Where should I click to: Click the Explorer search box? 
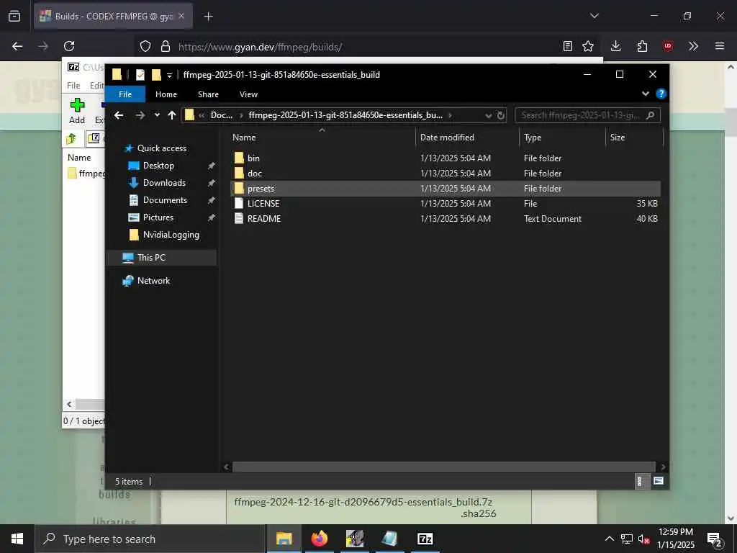(x=587, y=115)
